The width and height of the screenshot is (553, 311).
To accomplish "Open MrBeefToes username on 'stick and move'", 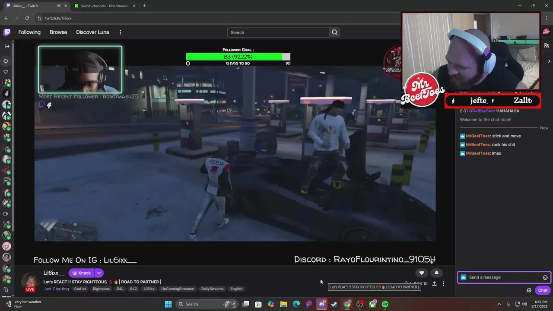I will (478, 136).
